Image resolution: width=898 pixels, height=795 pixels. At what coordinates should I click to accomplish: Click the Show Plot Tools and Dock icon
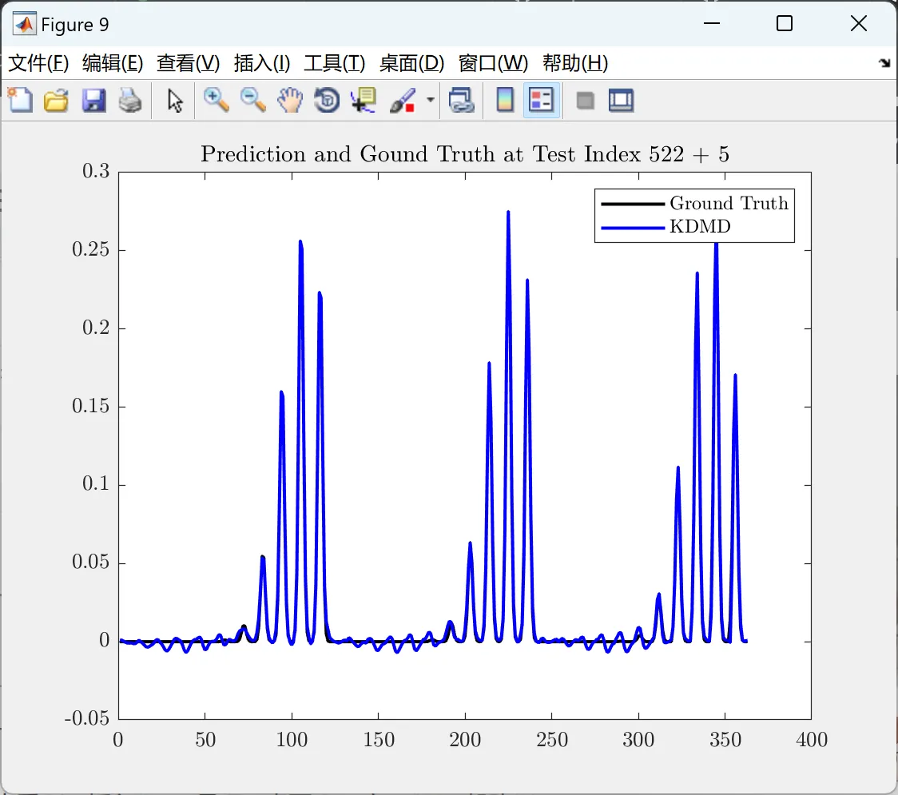pyautogui.click(x=621, y=100)
